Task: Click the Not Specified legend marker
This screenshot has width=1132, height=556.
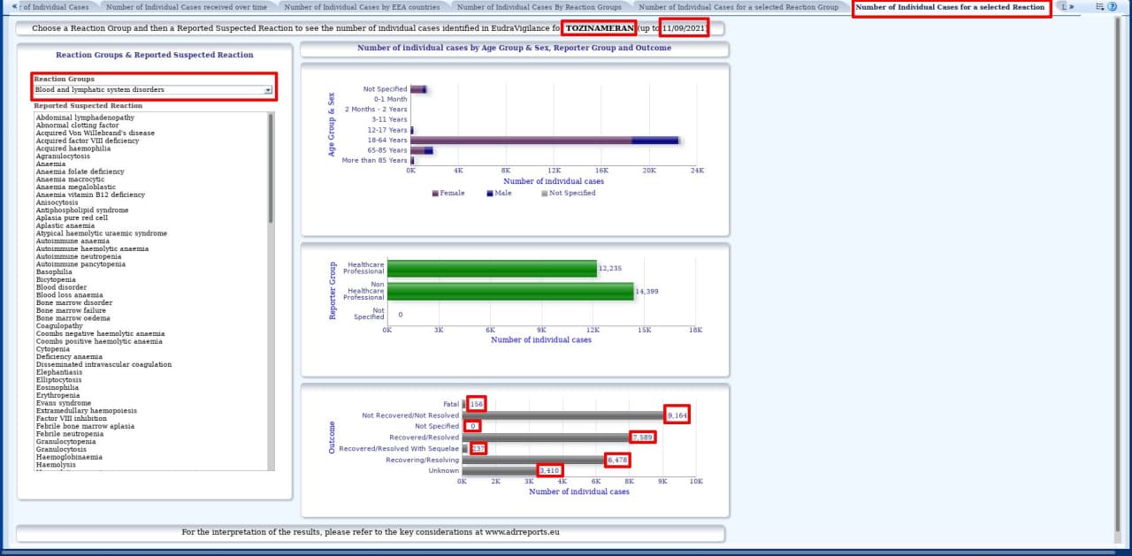Action: (544, 193)
